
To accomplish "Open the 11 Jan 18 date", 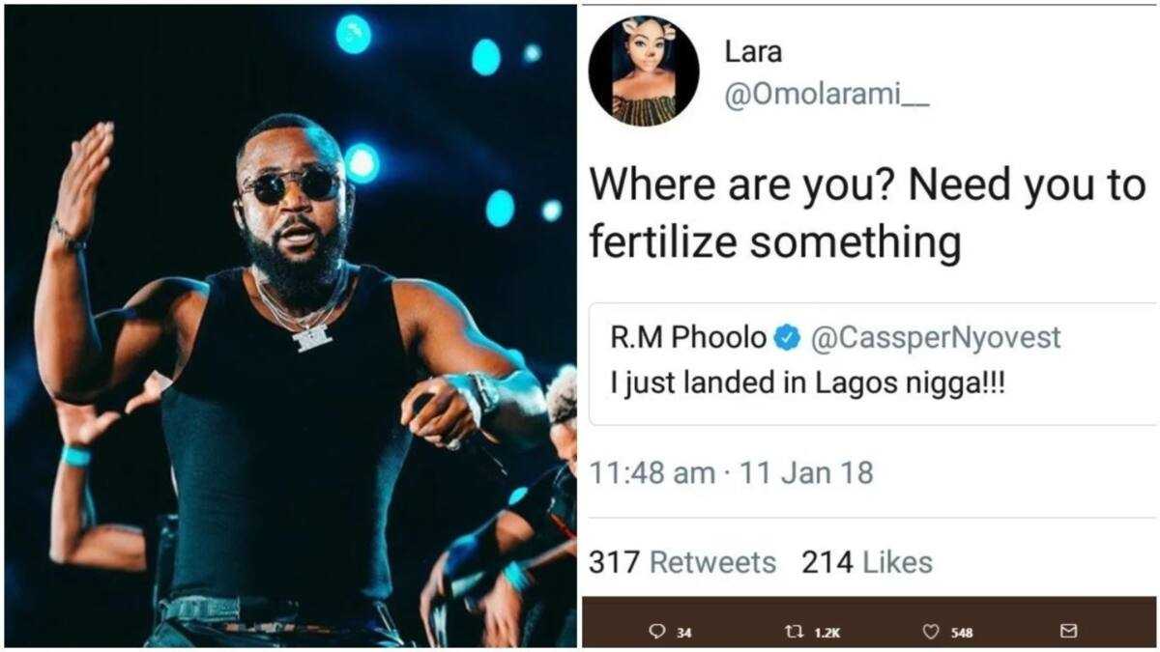I will pyautogui.click(x=806, y=473).
